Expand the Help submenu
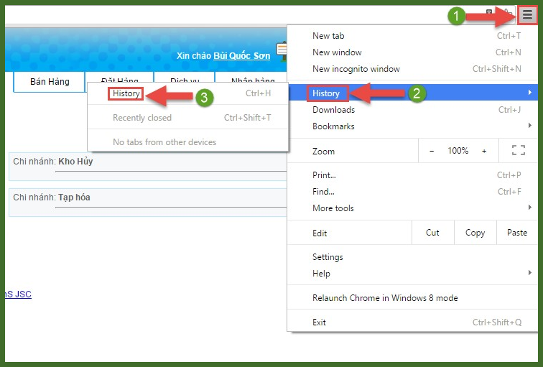This screenshot has height=367, width=543. tap(321, 274)
